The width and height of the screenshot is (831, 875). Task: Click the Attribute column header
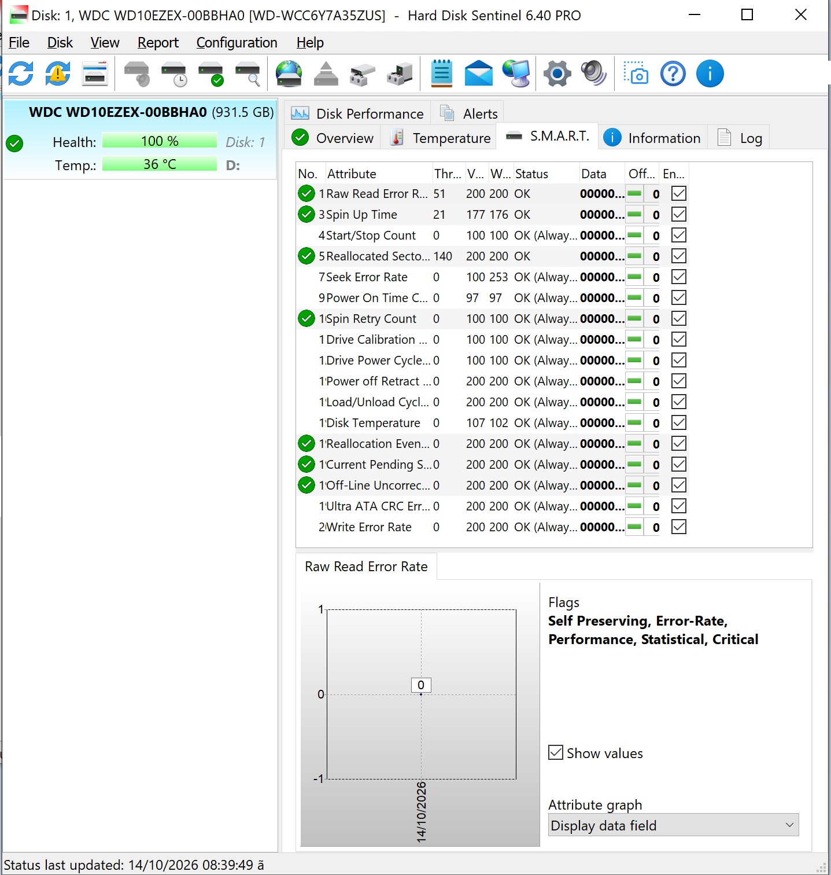point(379,174)
